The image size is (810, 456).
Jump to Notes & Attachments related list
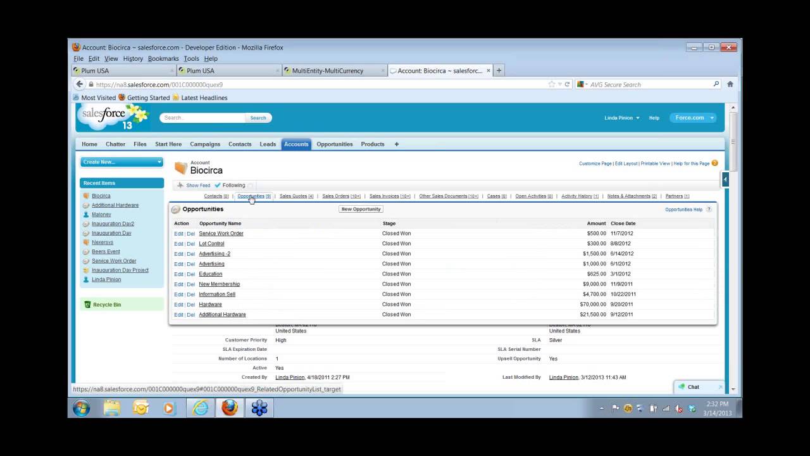632,196
